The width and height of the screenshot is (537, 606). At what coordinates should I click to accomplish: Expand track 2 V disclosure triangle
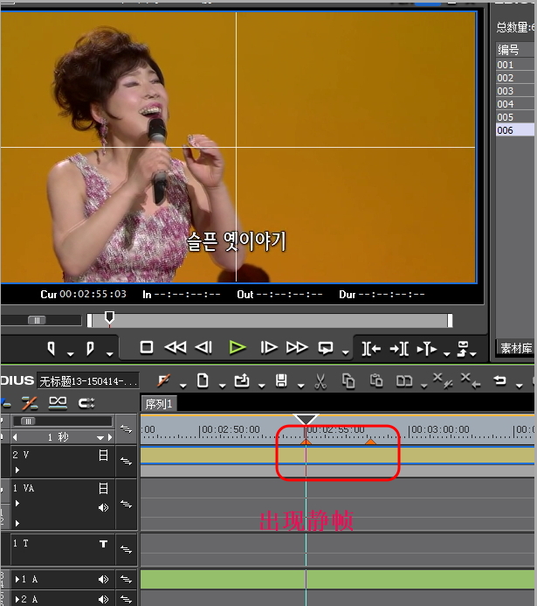coord(17,470)
